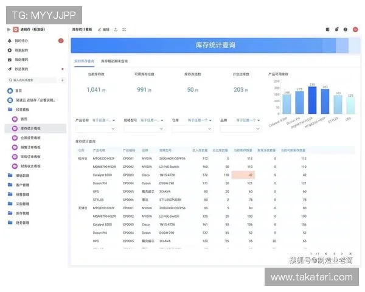The width and height of the screenshot is (365, 292).
Task: Go to previous page of table
Action: tap(334, 254)
